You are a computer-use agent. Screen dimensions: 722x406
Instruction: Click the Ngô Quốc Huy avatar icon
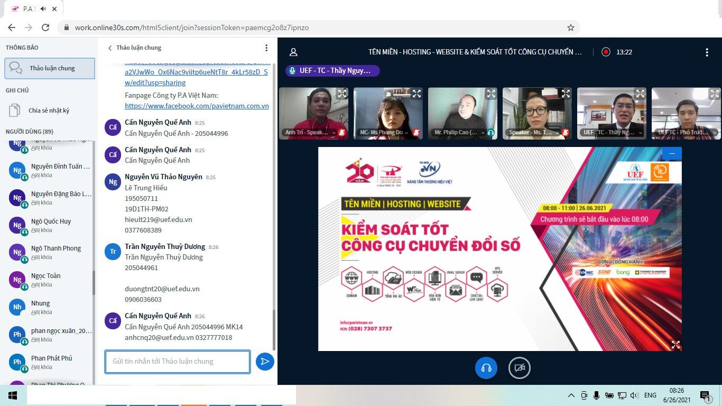[17, 225]
